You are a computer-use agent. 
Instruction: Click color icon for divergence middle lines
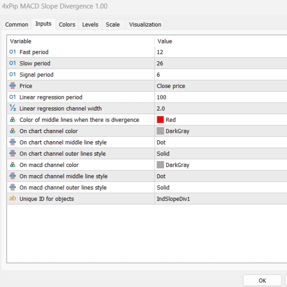(x=13, y=120)
